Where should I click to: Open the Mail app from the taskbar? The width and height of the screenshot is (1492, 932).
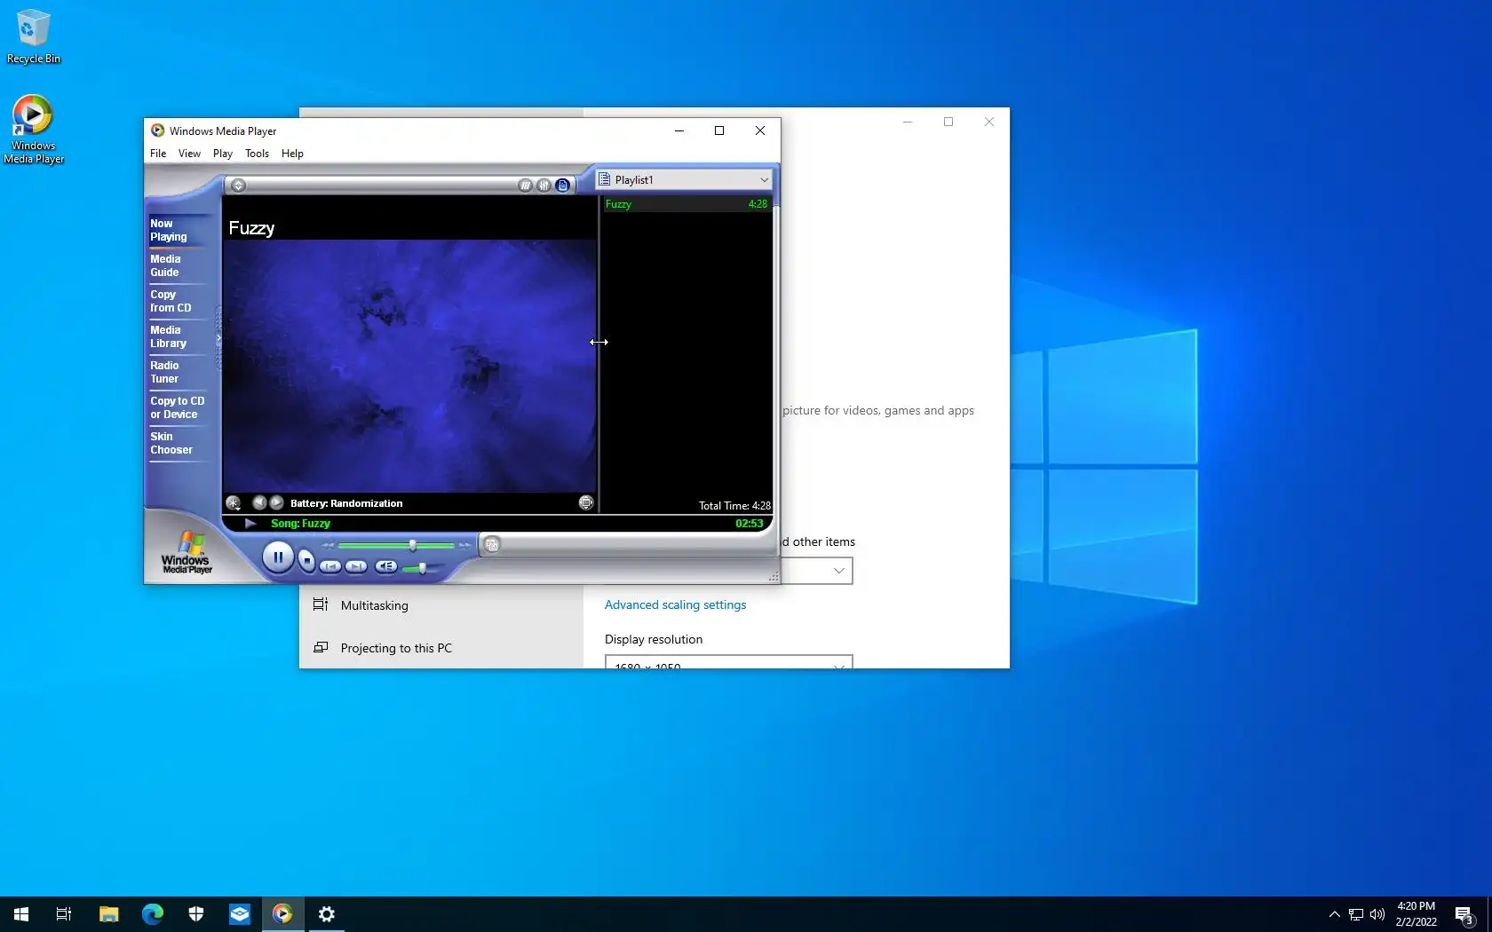(x=239, y=914)
